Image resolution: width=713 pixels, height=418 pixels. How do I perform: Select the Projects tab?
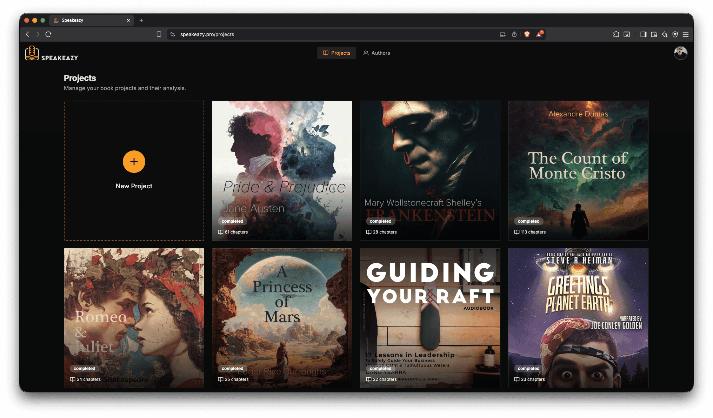tap(336, 53)
